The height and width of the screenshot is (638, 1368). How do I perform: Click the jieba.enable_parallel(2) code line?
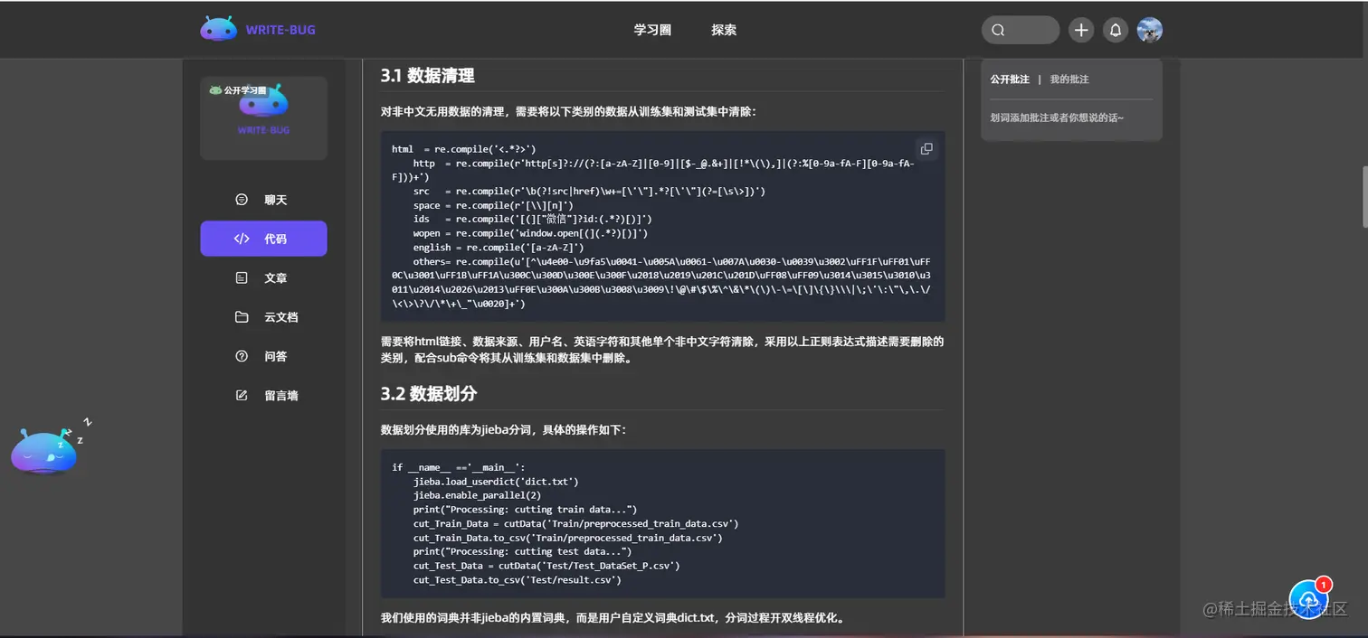[x=477, y=495]
